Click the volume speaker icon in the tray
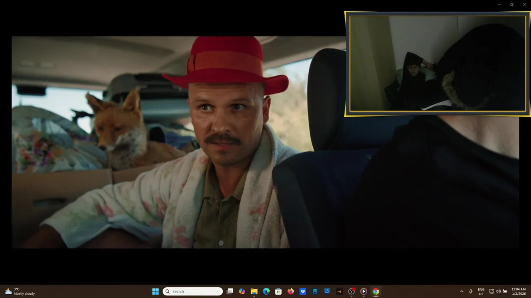Viewport: 531px width, 298px height. click(498, 291)
